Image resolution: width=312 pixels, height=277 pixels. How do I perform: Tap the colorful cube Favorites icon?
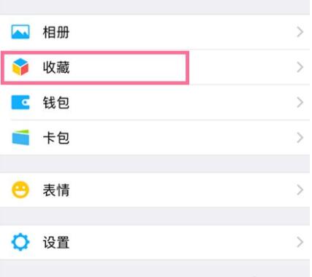pos(20,67)
